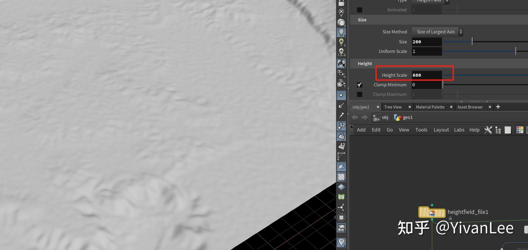Click the Uniform Scale slider handle
Screen dimensions: 528x250
tap(516, 51)
